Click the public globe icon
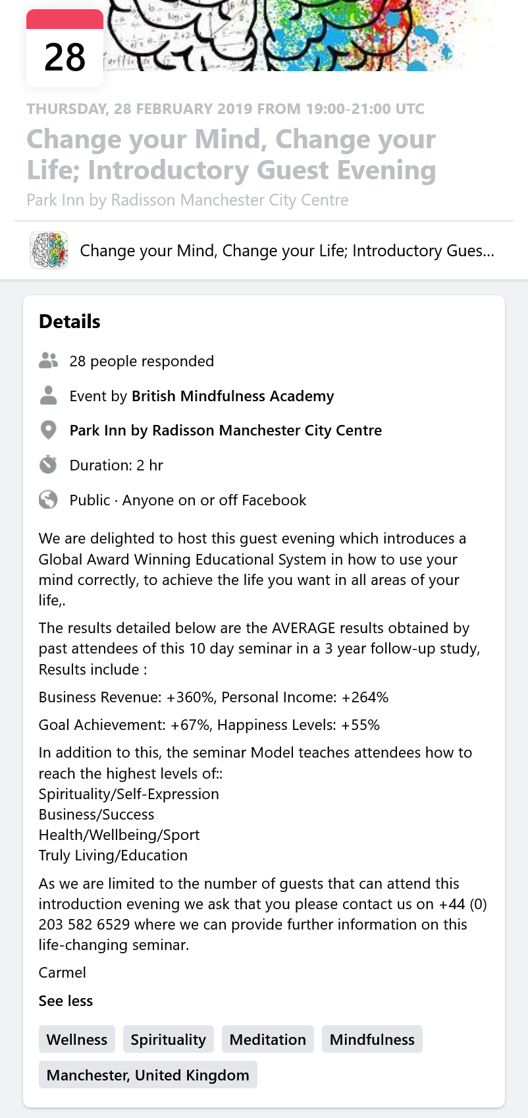 click(48, 500)
